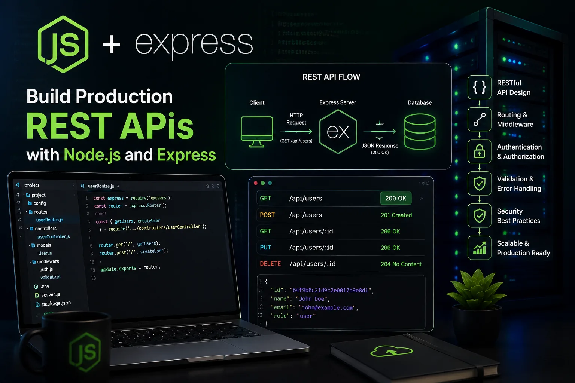Click the 'Authentication & Authorization' label

[521, 152]
